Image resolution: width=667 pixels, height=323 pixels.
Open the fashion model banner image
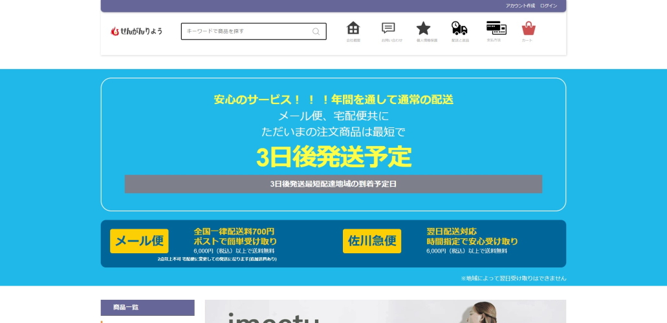click(x=385, y=312)
